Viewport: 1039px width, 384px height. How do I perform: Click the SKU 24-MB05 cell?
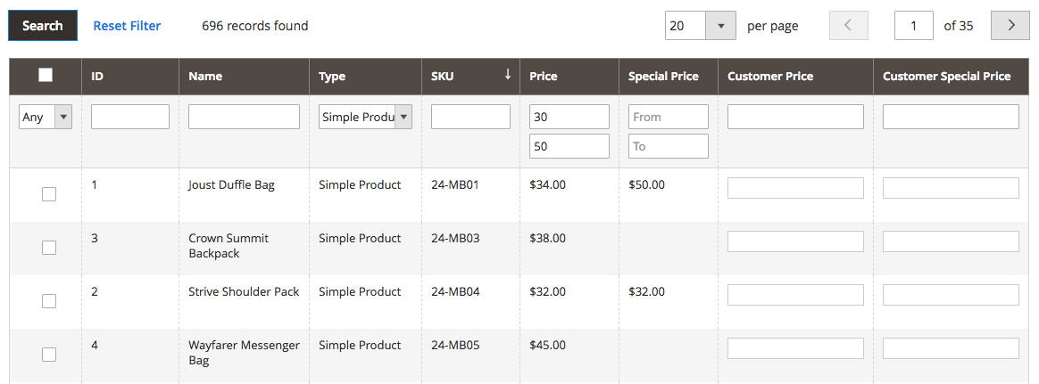(455, 346)
